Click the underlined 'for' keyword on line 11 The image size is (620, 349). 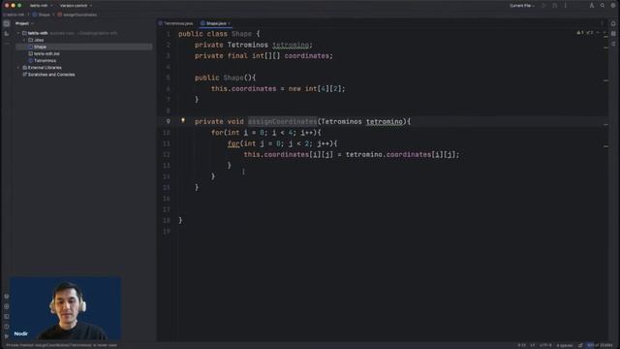pyautogui.click(x=233, y=143)
